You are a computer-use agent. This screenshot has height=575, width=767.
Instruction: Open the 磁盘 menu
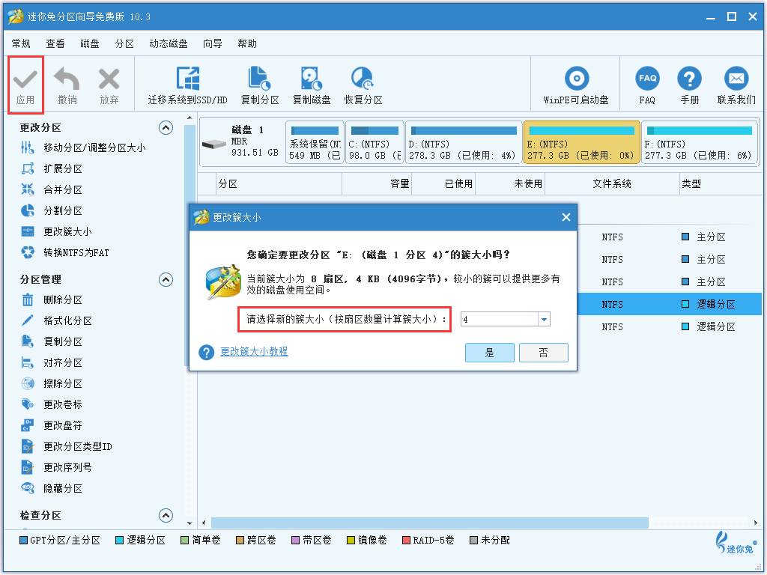(90, 44)
